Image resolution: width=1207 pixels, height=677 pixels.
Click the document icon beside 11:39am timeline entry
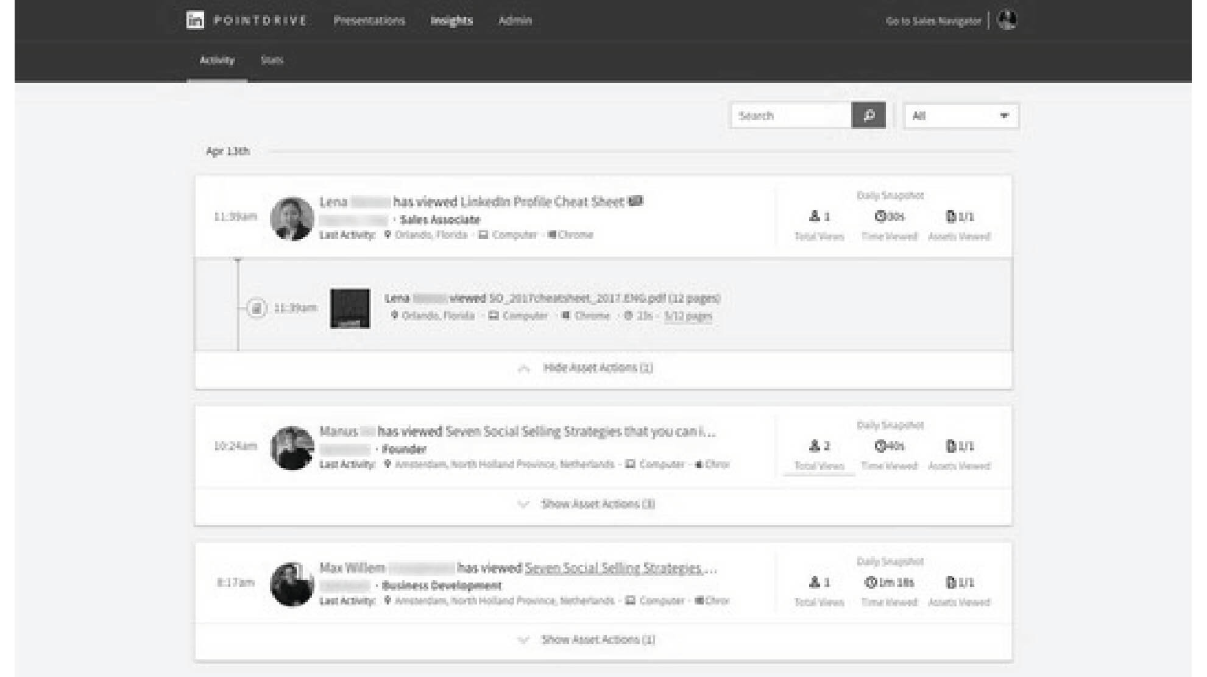(x=257, y=308)
